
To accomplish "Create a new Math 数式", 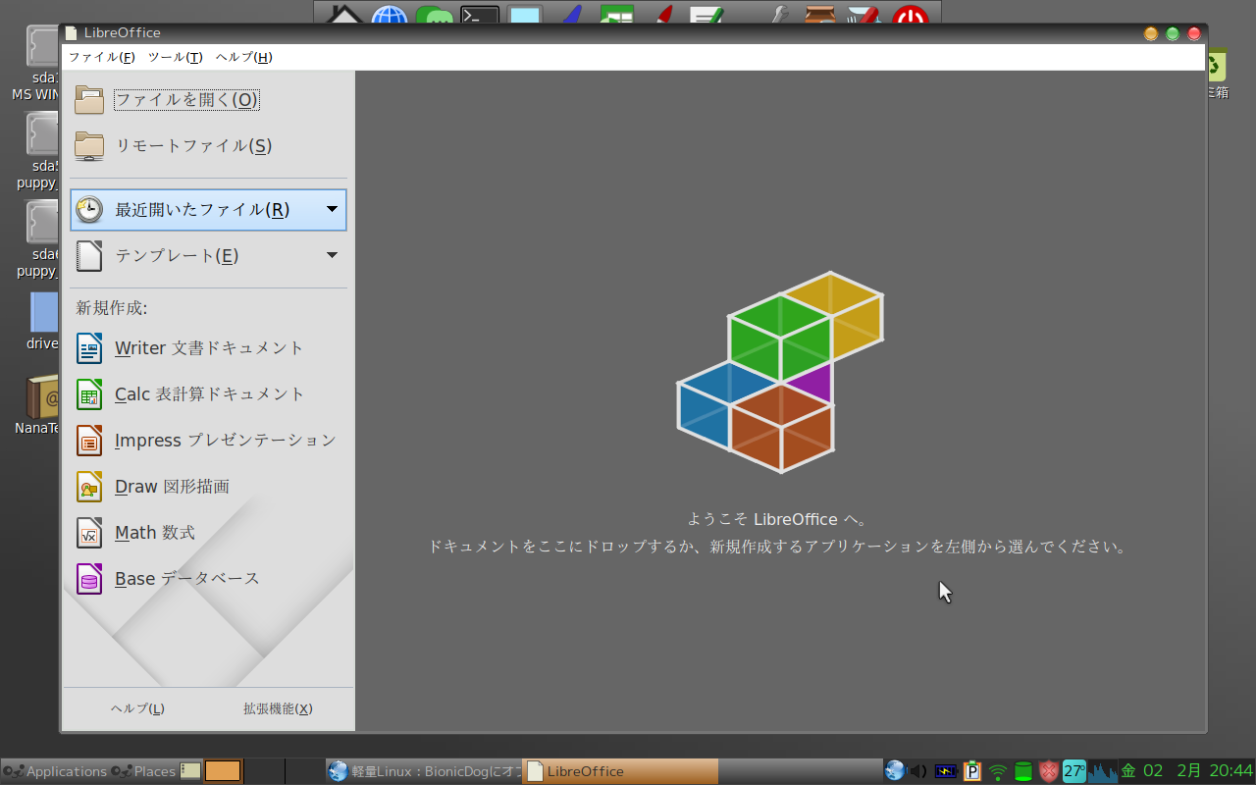I will point(155,532).
